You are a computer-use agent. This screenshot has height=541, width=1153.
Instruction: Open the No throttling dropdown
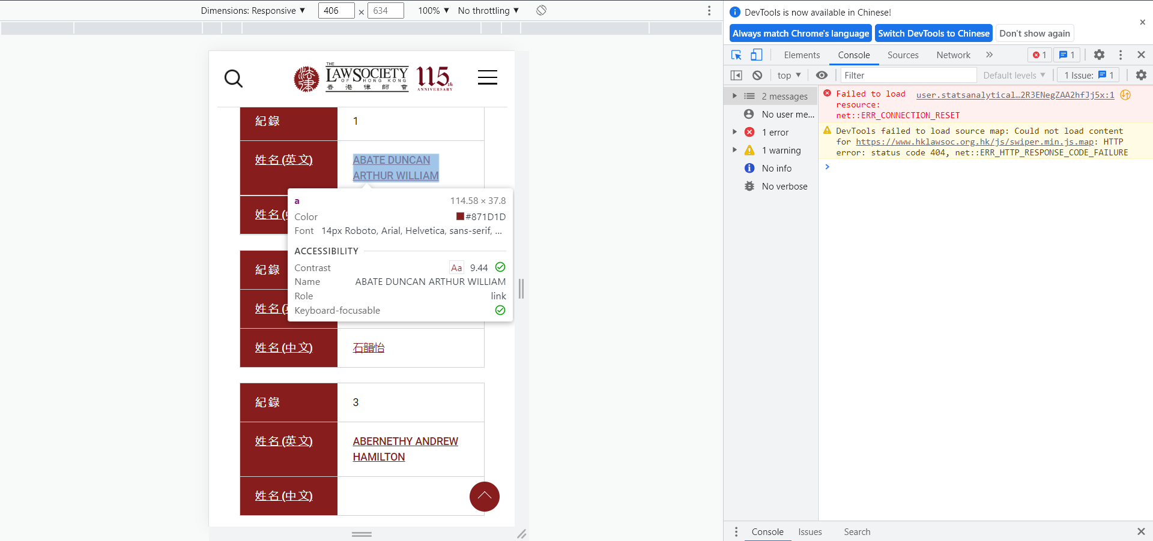[488, 10]
